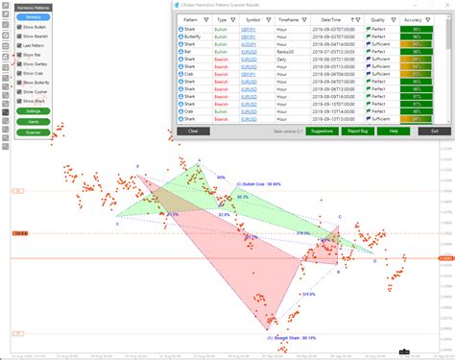Select the Bearish Daily Shark EURUSD row

pos(305,60)
